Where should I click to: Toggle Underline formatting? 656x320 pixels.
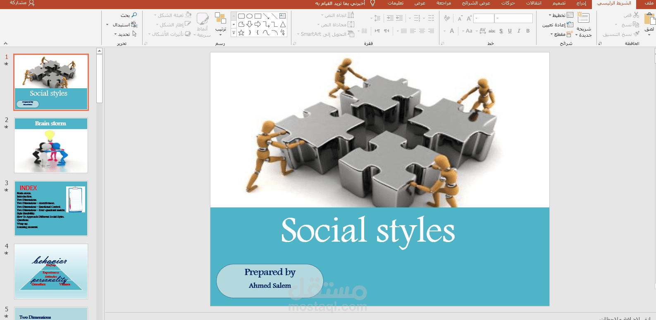tap(510, 31)
